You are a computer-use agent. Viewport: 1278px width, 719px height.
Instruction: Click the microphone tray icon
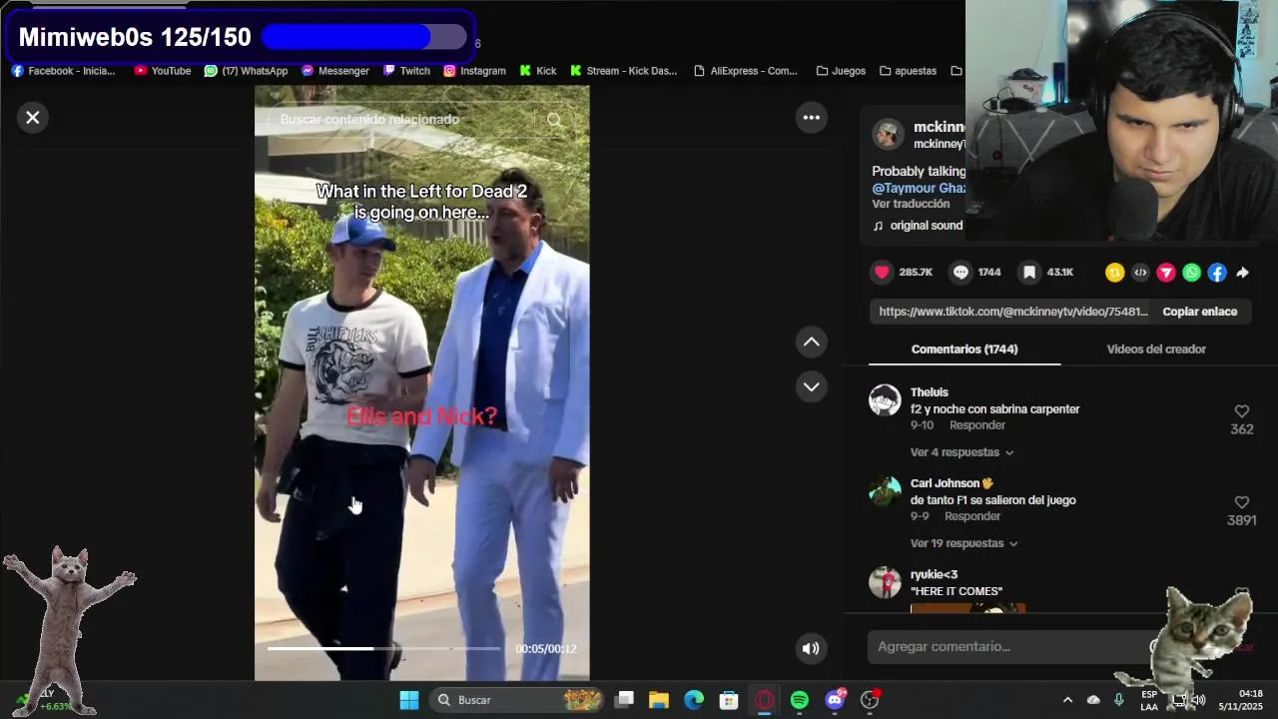(1119, 700)
